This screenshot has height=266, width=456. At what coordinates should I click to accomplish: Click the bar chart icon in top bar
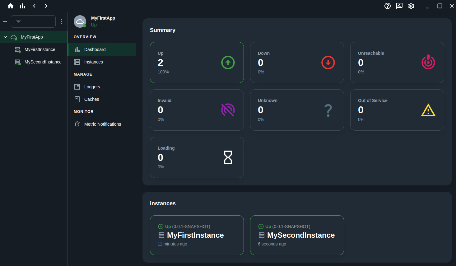[22, 6]
